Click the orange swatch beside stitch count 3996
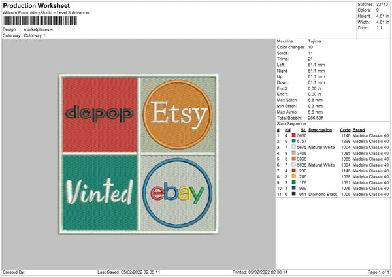 pos(293,159)
